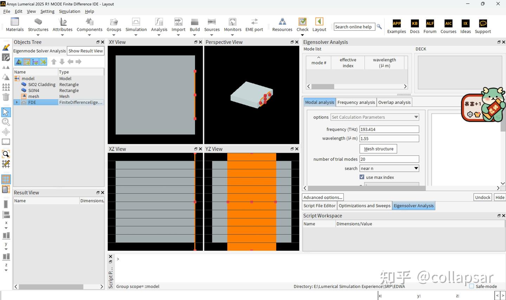The height and width of the screenshot is (300, 506).
Task: Activate the selection arrow tool in sidebar
Action: (x=6, y=112)
